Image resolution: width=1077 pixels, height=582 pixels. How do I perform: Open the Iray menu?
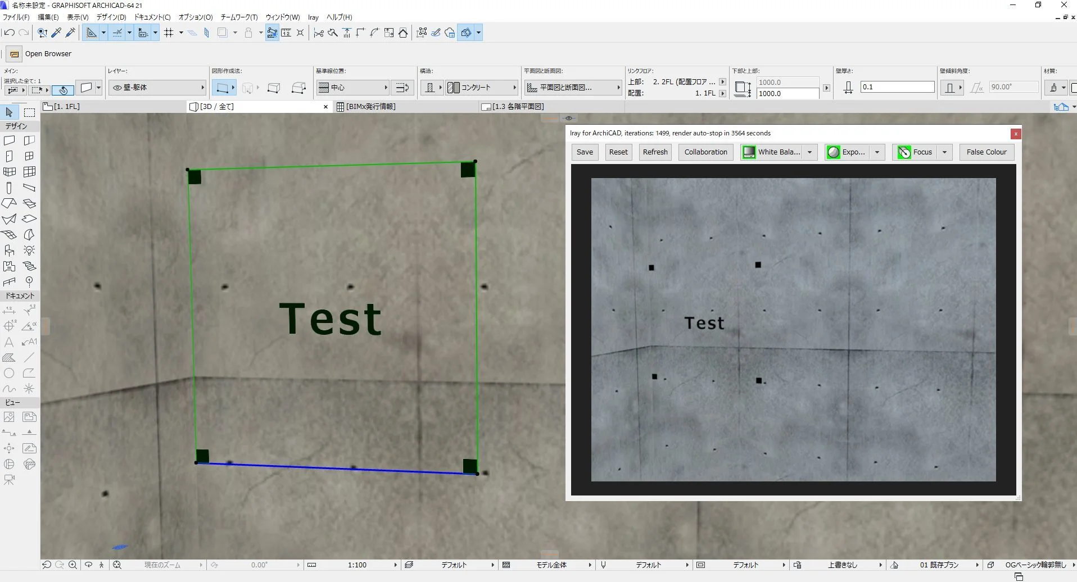click(313, 17)
